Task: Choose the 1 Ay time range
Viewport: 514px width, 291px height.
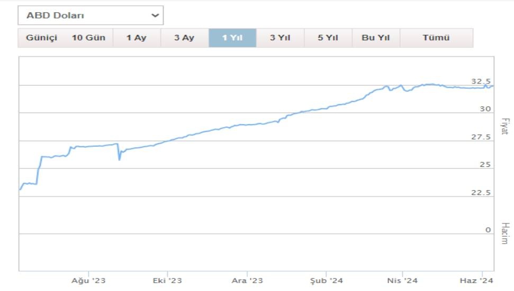Action: 137,38
